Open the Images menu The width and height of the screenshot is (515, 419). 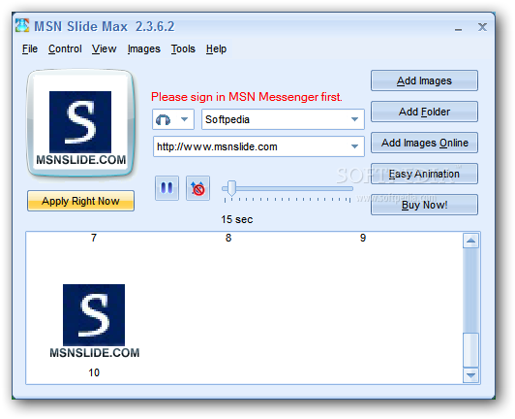coord(144,49)
